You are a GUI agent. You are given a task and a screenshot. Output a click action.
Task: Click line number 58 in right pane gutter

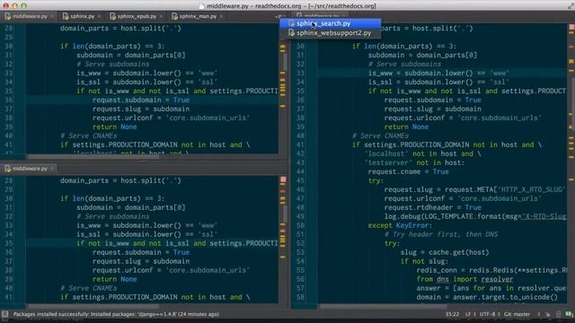(x=300, y=297)
